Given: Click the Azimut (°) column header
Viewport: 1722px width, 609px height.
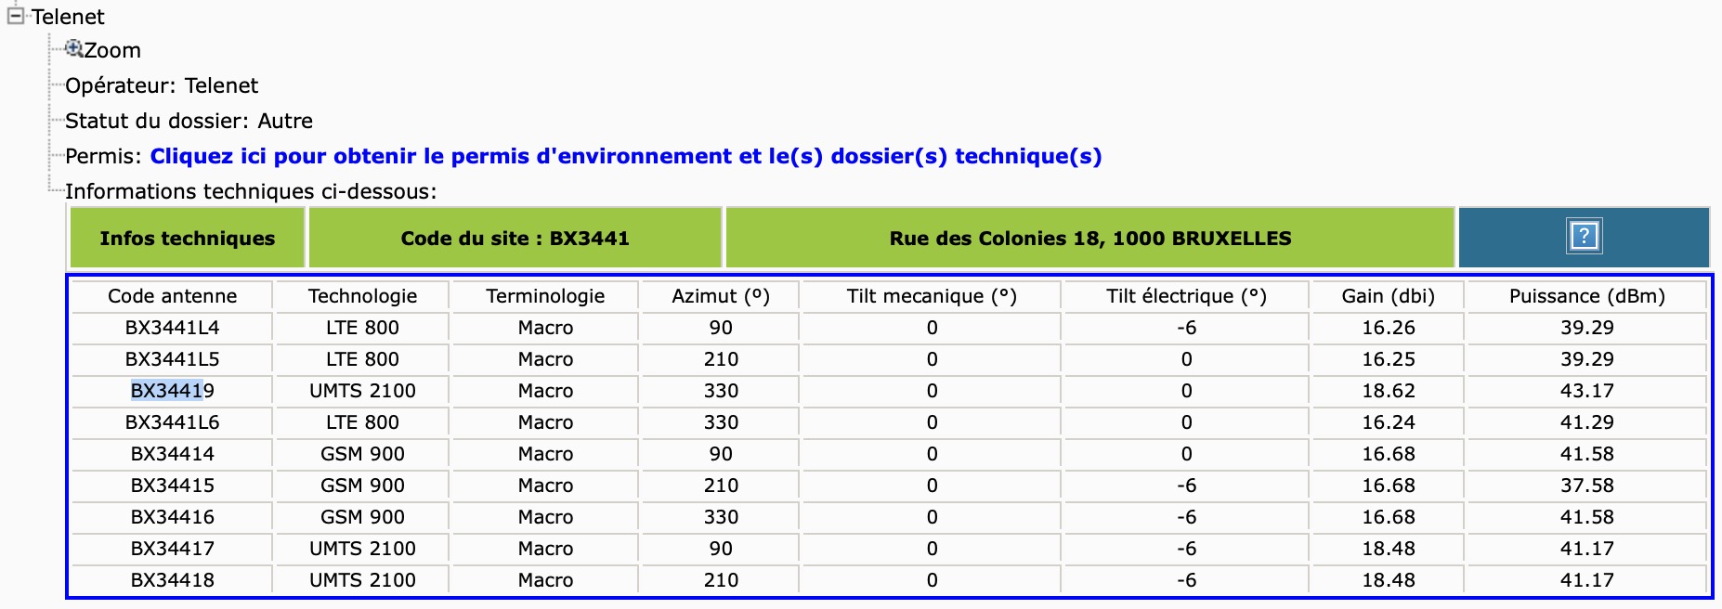Looking at the screenshot, I should coord(721,296).
